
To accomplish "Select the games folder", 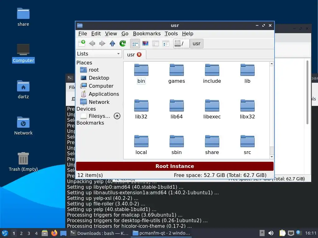I will (177, 74).
